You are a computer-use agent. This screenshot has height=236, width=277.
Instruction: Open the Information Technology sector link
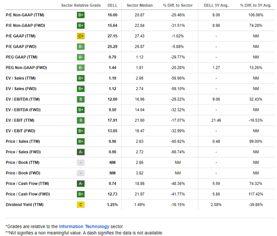pos(84,226)
